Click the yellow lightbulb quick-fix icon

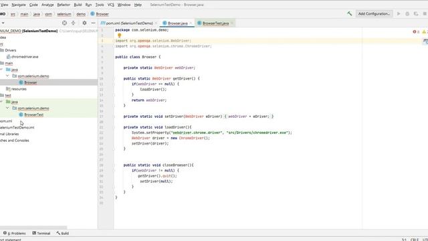coord(119,35)
